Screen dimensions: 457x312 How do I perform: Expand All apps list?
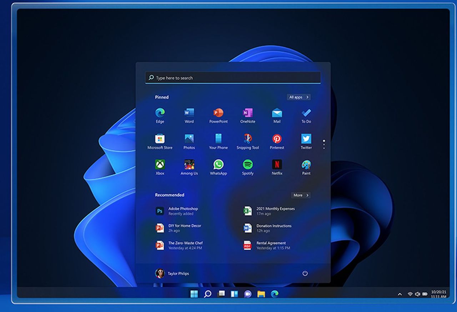(299, 97)
